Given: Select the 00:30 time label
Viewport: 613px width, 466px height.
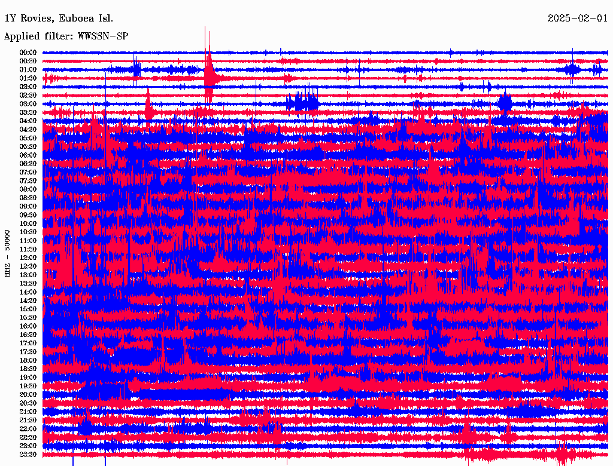Looking at the screenshot, I should click(x=28, y=61).
